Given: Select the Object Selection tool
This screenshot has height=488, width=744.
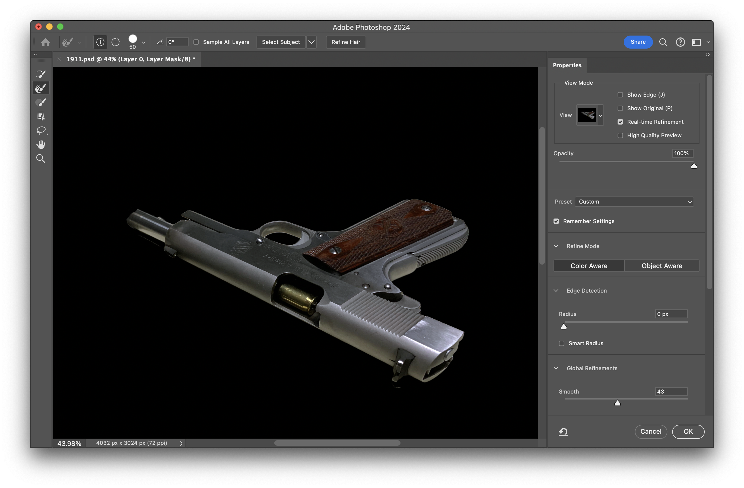Looking at the screenshot, I should pos(41,116).
